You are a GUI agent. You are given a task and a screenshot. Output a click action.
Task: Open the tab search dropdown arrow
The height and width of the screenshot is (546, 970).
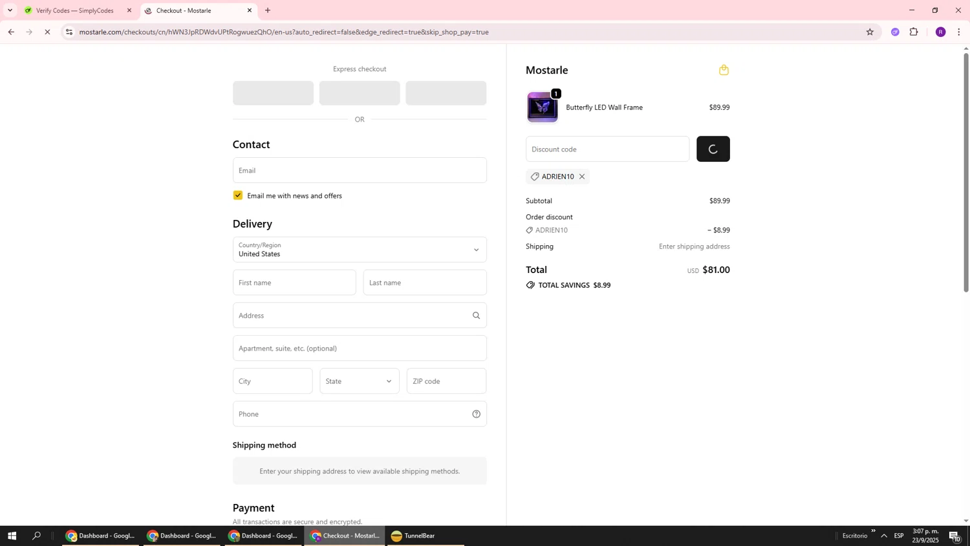tap(10, 10)
